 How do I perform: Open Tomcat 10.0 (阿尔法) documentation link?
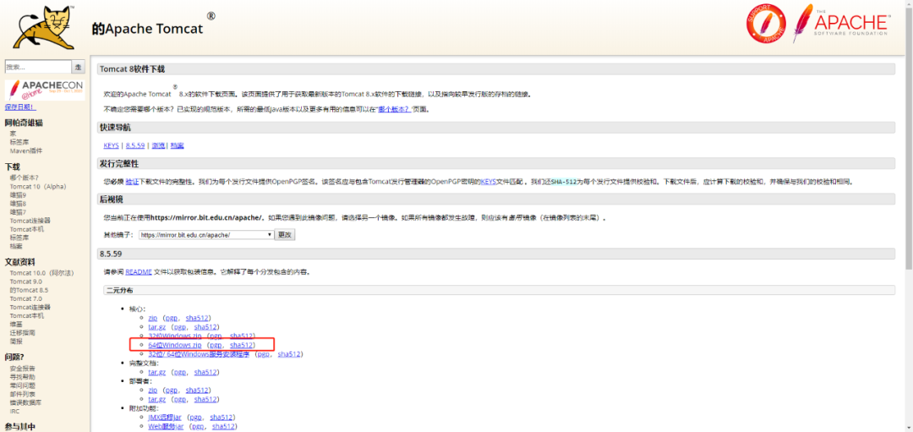click(41, 273)
